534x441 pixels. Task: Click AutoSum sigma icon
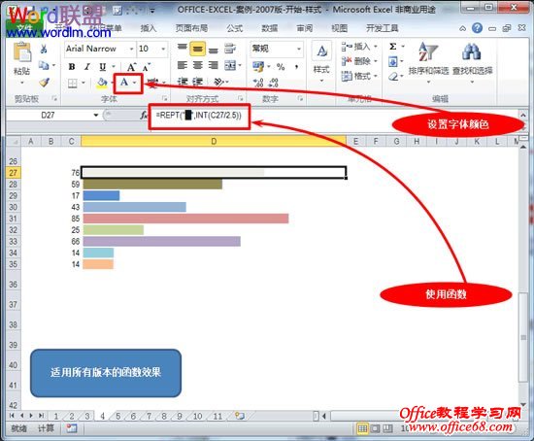click(392, 47)
